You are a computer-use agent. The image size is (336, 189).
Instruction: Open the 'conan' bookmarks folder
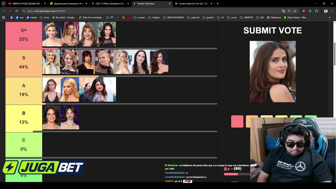pos(232,18)
